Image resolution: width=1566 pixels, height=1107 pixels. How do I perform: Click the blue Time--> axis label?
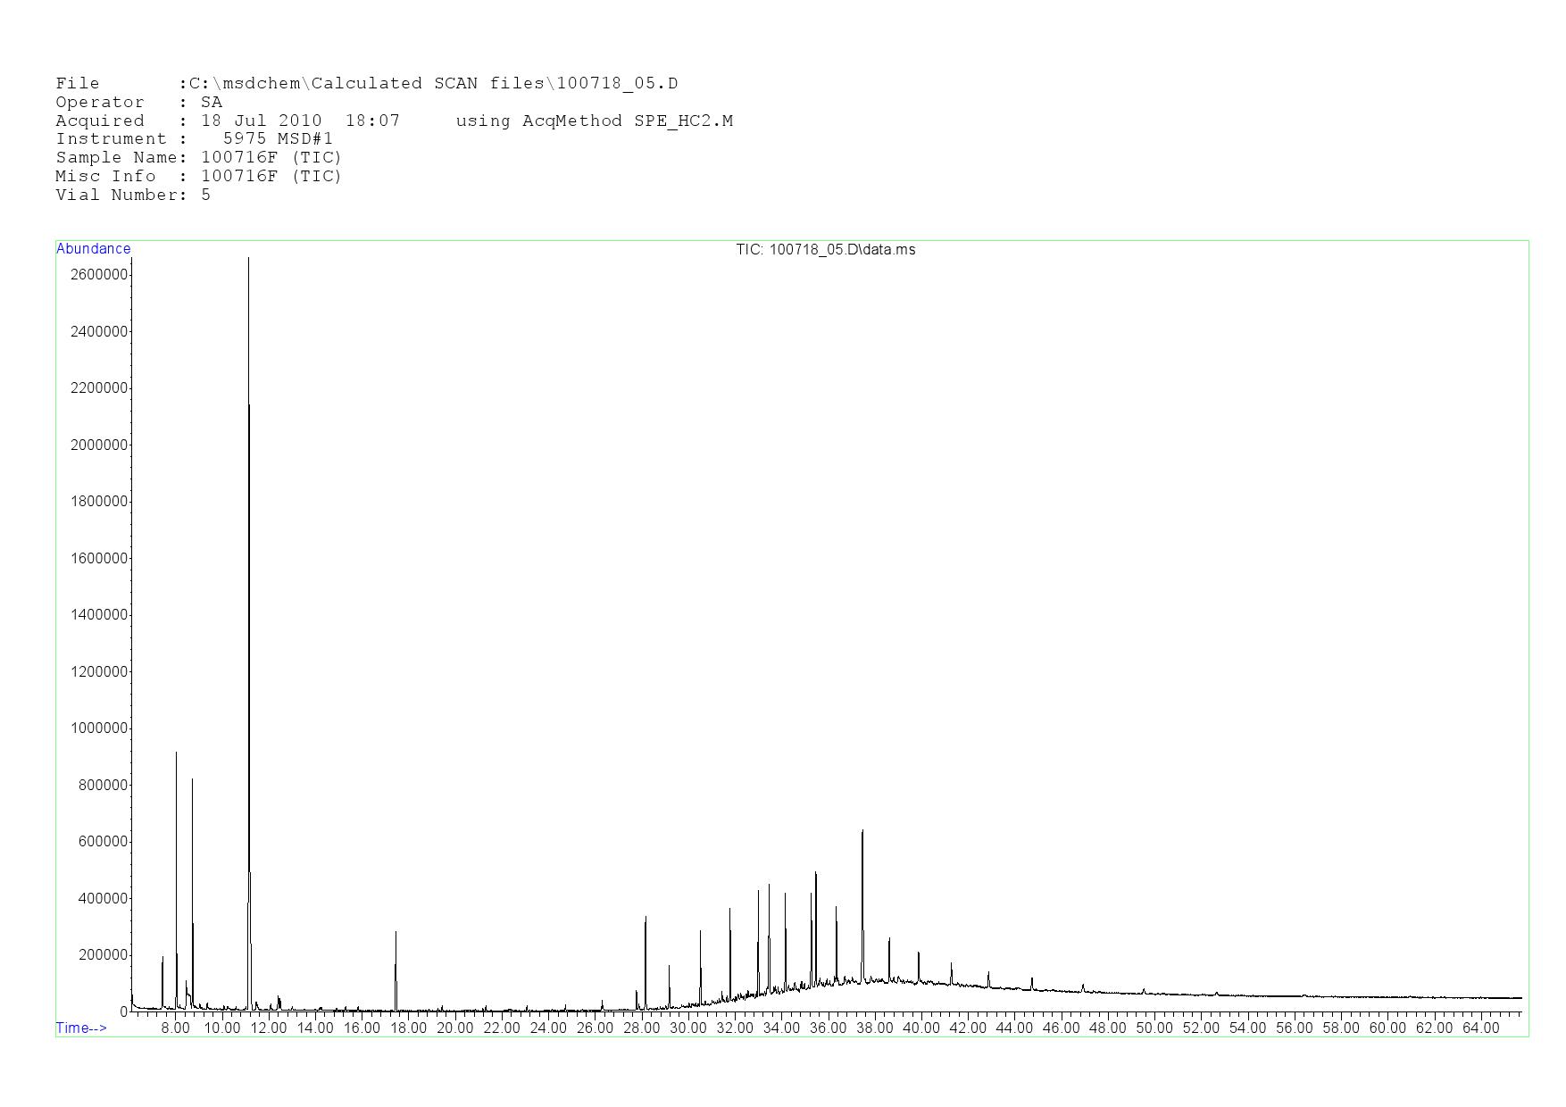point(81,1028)
